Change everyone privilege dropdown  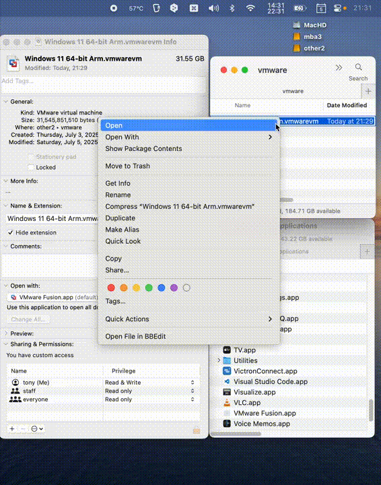[x=149, y=399]
